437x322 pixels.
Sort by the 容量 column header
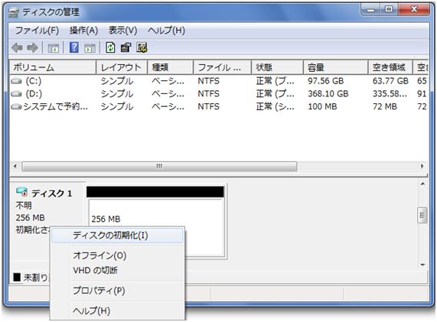[x=335, y=67]
